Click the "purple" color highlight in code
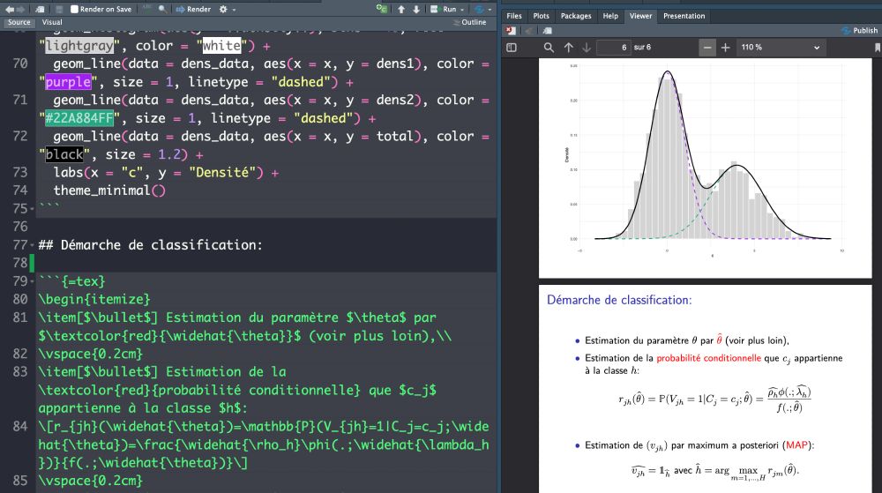Screen dimensions: 882x493 click(x=68, y=82)
